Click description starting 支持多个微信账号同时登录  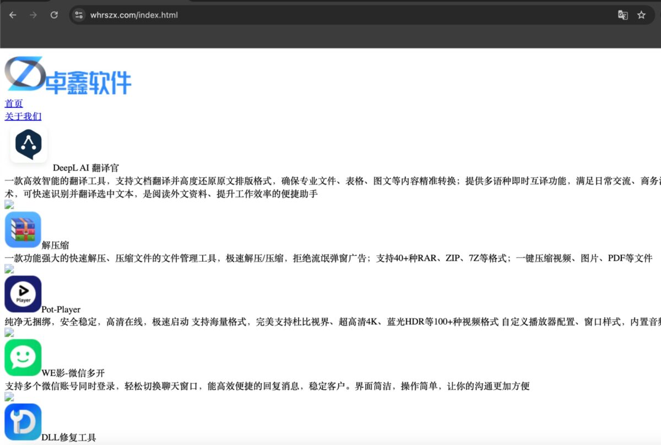coord(267,386)
